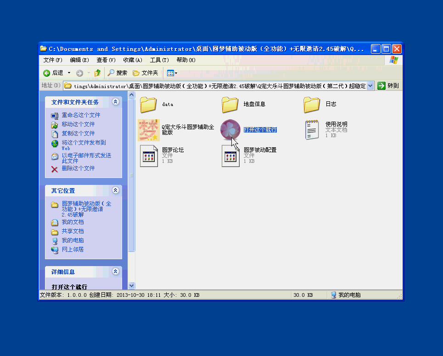Select the 使用说明 notepad document icon
Viewport: 443px width, 356px height.
point(312,130)
